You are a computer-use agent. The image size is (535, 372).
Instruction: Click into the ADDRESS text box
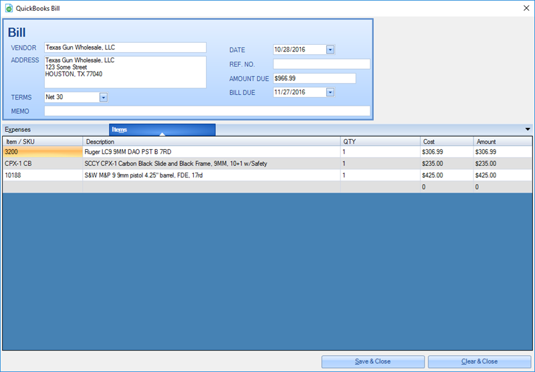pos(125,72)
